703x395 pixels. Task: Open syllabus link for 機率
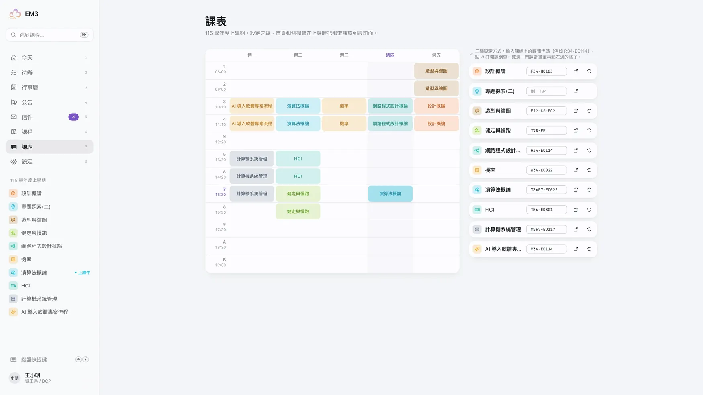tap(576, 170)
